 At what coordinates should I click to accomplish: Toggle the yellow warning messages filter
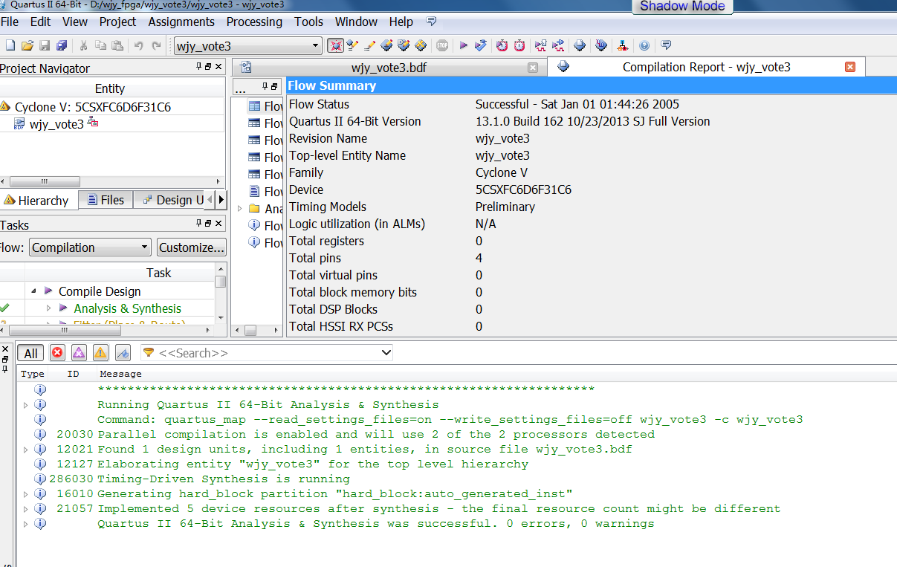click(x=100, y=353)
